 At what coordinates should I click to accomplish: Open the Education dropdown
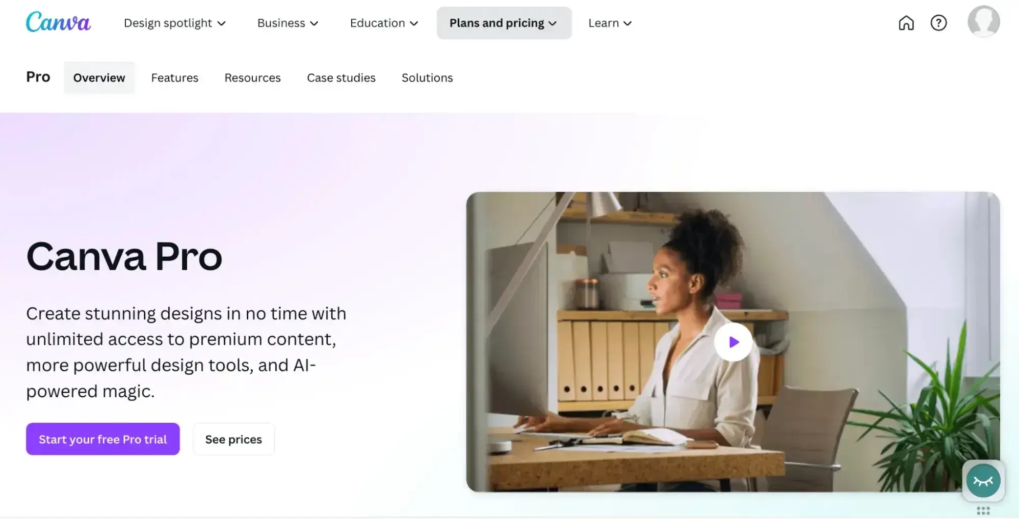point(384,23)
